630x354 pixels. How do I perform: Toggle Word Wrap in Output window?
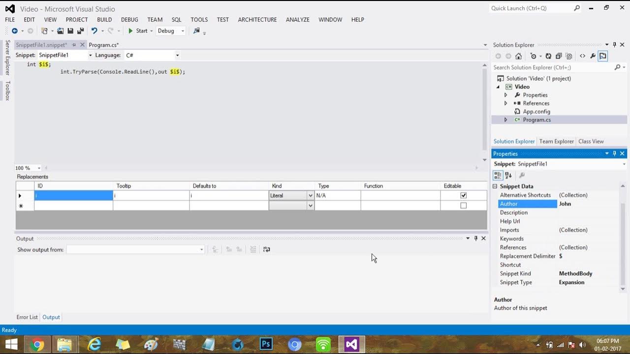tap(266, 250)
